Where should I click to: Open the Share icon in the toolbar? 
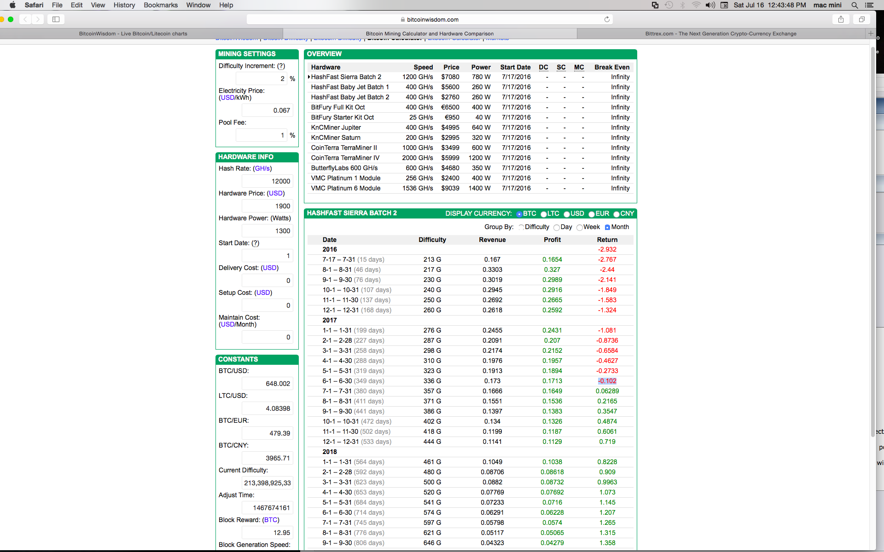pyautogui.click(x=841, y=19)
